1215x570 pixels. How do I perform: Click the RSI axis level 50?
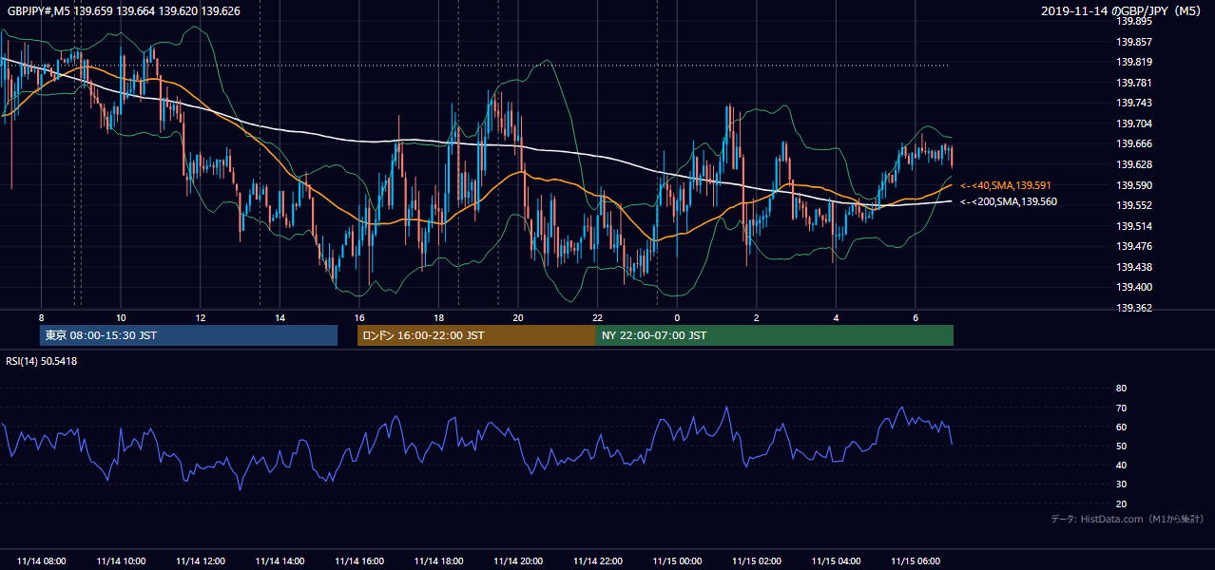(x=1121, y=446)
